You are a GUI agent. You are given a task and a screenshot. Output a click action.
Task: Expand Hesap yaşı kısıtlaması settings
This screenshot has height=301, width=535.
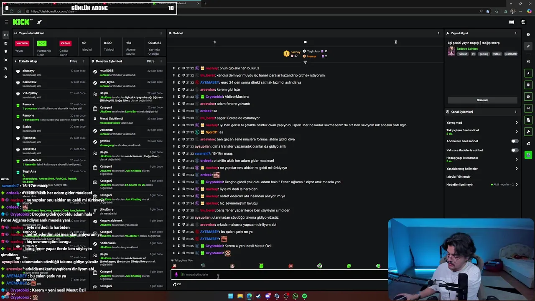coord(517,159)
